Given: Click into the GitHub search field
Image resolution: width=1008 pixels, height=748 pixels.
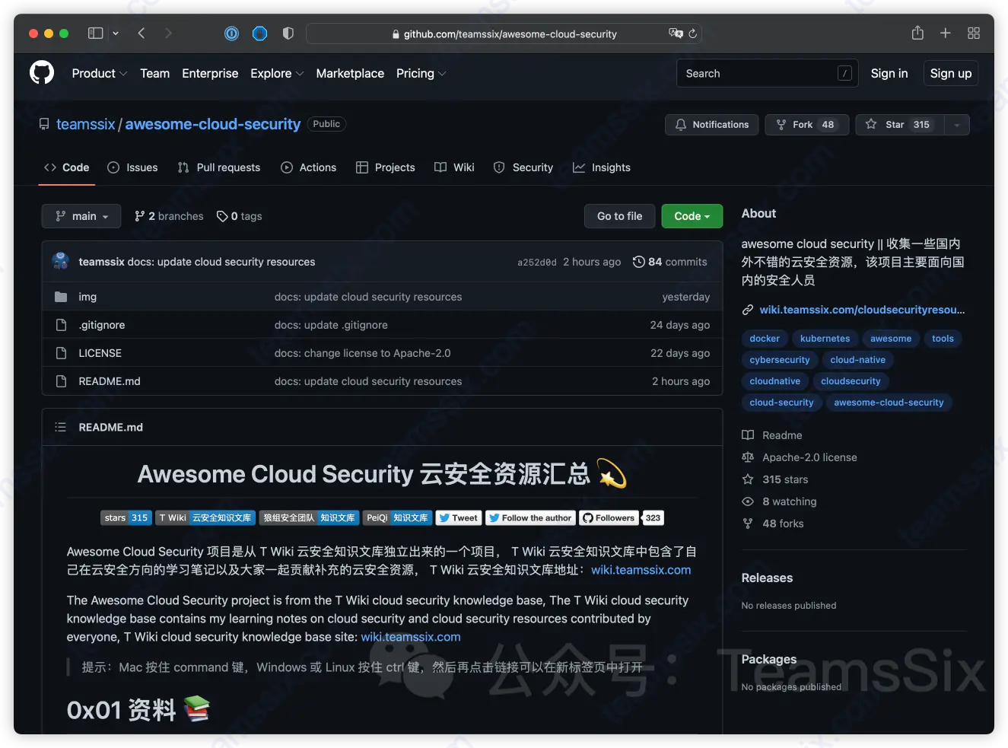Looking at the screenshot, I should (757, 74).
